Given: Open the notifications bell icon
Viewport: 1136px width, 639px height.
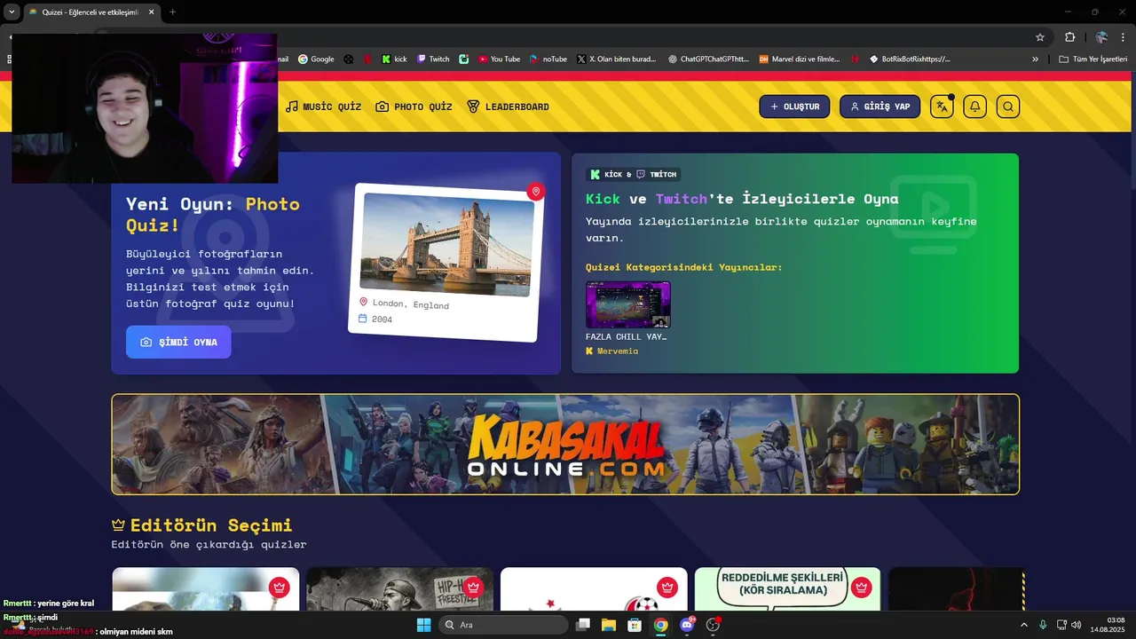Looking at the screenshot, I should click(x=974, y=106).
